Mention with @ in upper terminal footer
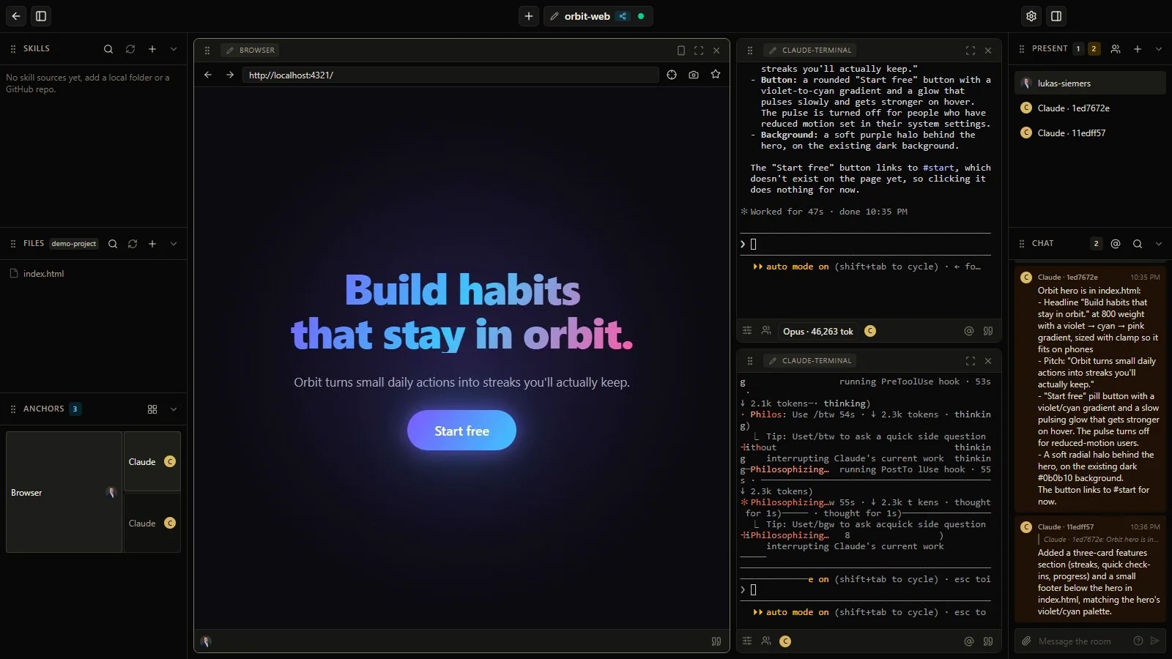This screenshot has height=659, width=1172. (969, 331)
